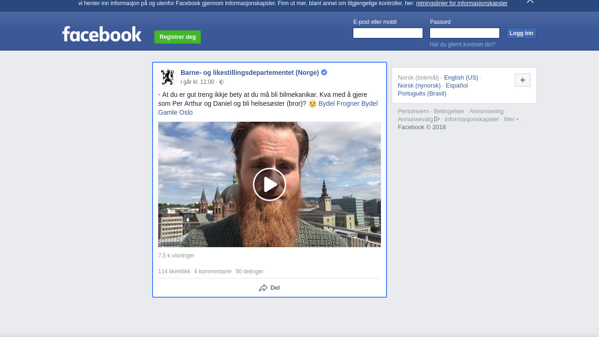Open retningslinjer for informasjonskapsler link

[x=461, y=3]
